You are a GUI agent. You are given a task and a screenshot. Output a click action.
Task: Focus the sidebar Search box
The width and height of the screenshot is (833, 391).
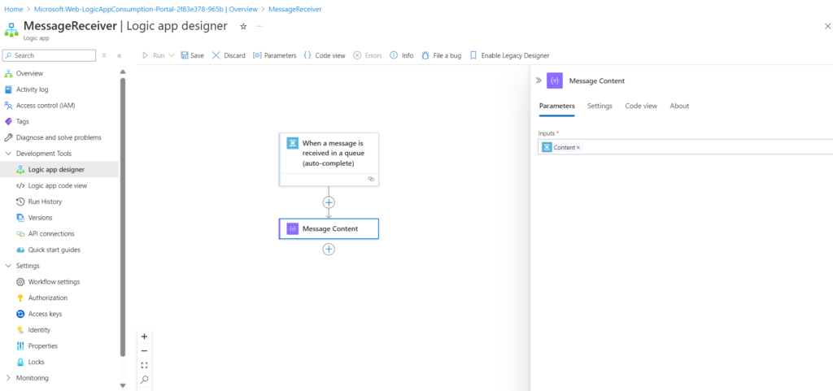pos(49,55)
